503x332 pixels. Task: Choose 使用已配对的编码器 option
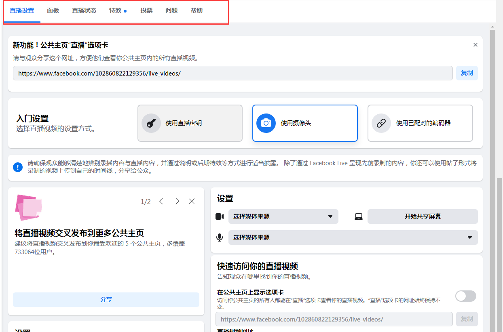[x=420, y=123]
